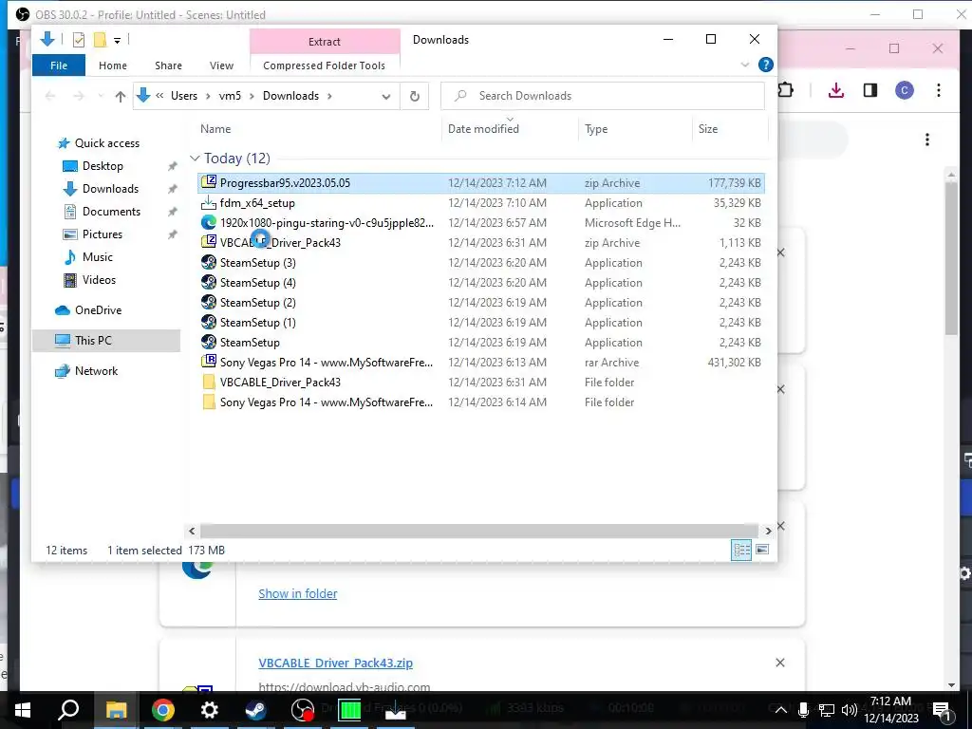The width and height of the screenshot is (972, 729).
Task: Open the Windows Start menu
Action: pos(23,710)
